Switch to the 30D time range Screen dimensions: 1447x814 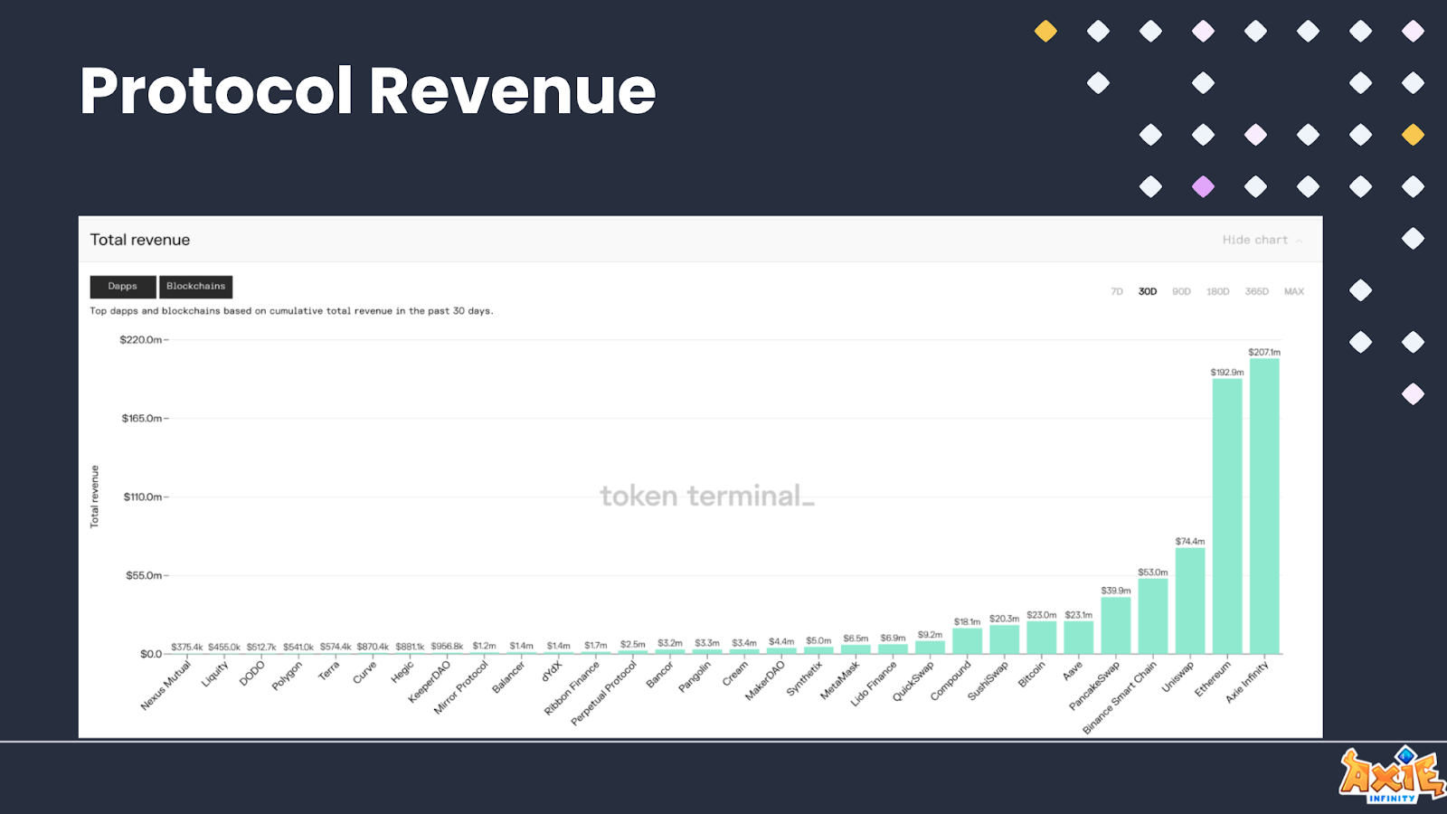(x=1148, y=291)
